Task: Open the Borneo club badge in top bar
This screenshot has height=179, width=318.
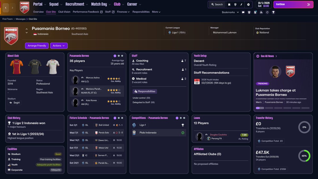Action: 25,7
